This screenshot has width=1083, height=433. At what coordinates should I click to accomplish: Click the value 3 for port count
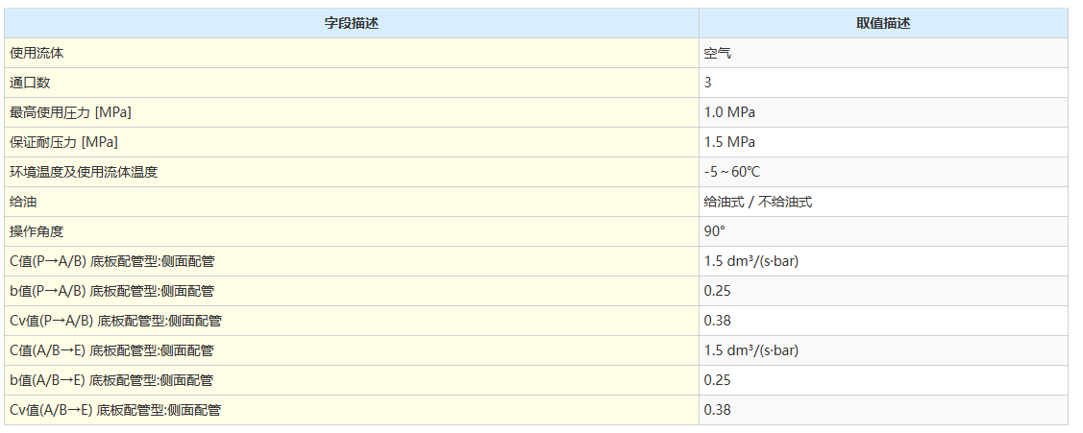[x=708, y=83]
